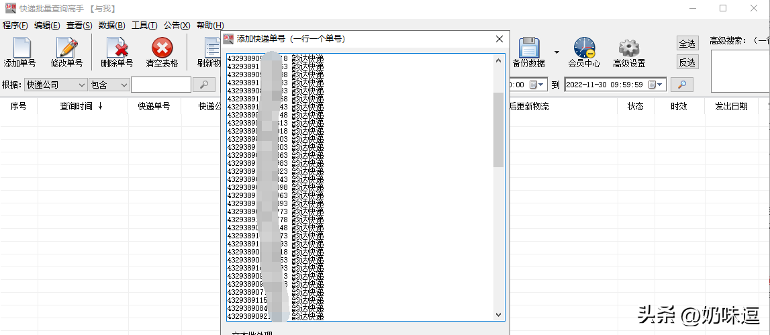Close the 添加快递单号 dialog

click(x=499, y=39)
